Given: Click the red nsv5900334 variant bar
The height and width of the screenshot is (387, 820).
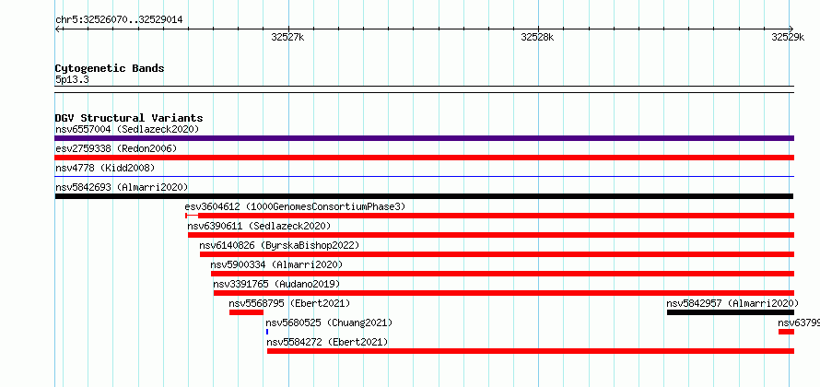Looking at the screenshot, I should tap(502, 274).
